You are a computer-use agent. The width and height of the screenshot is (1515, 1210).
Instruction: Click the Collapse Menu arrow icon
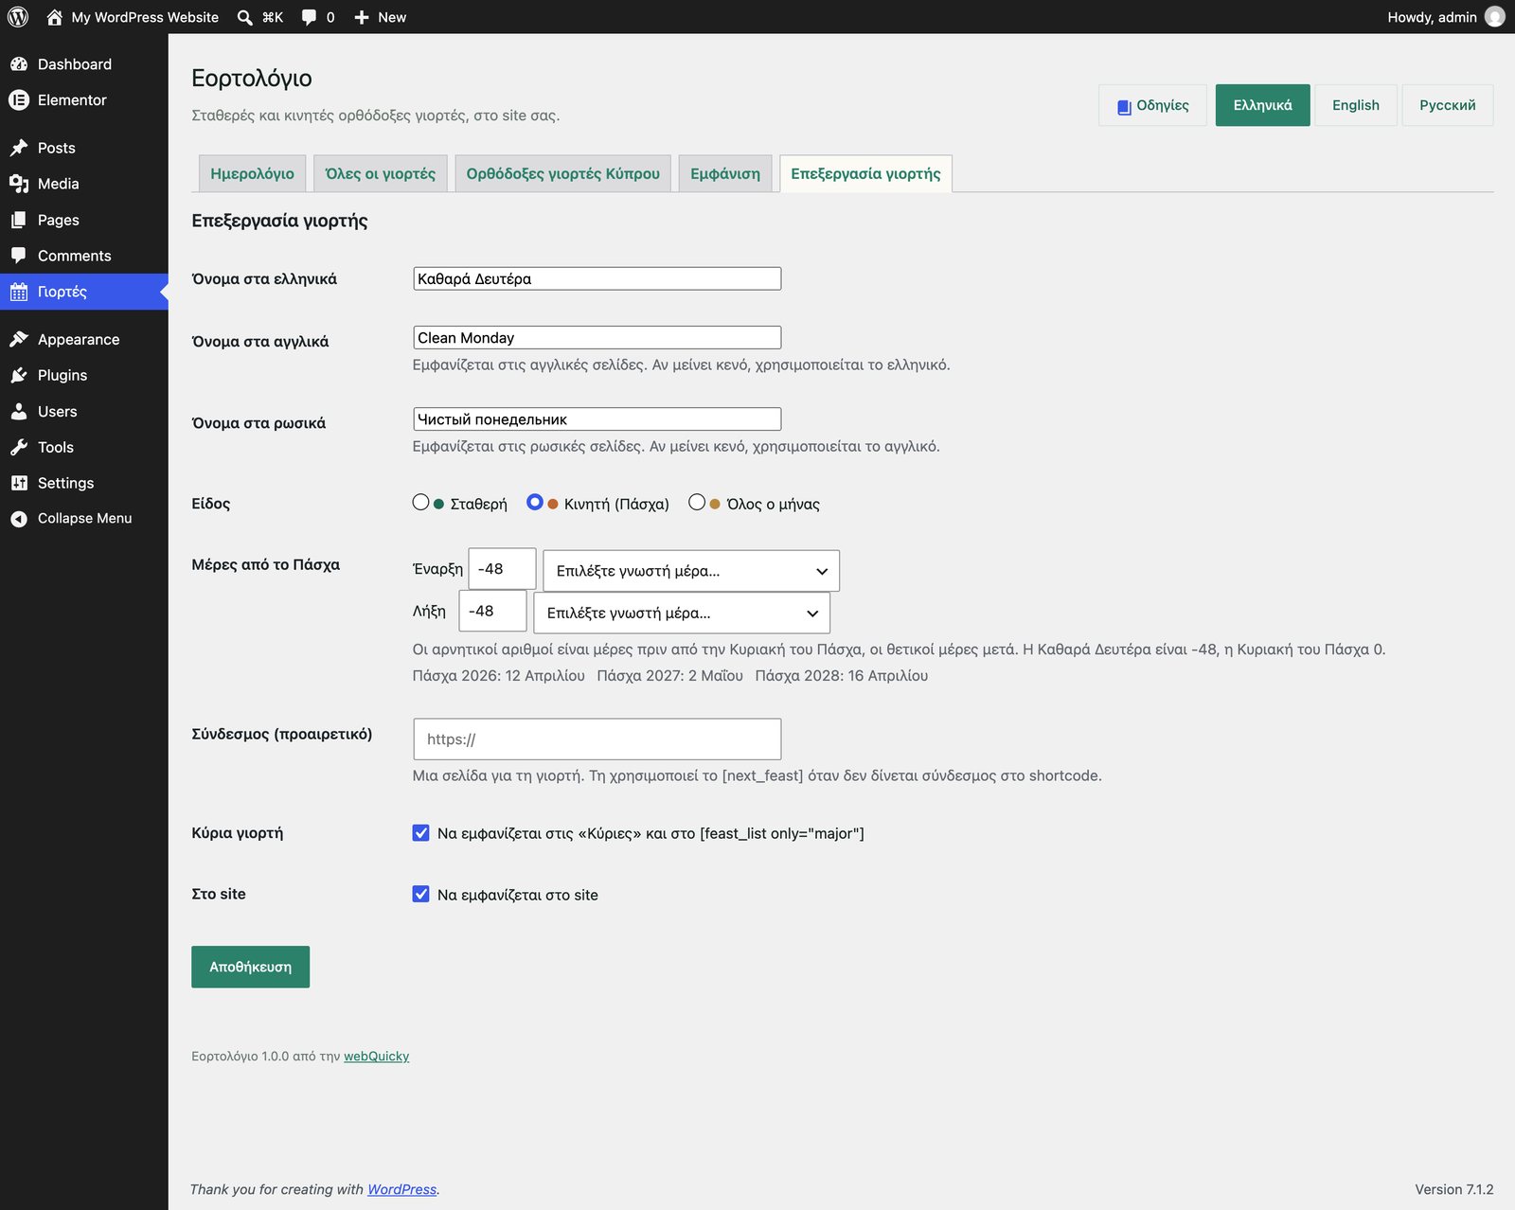[x=19, y=519]
